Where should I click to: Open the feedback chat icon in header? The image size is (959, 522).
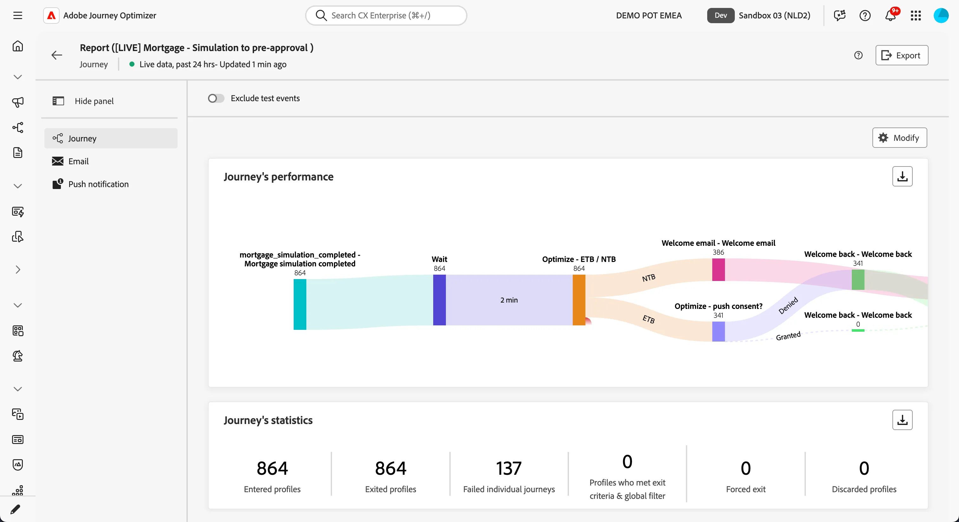tap(839, 15)
